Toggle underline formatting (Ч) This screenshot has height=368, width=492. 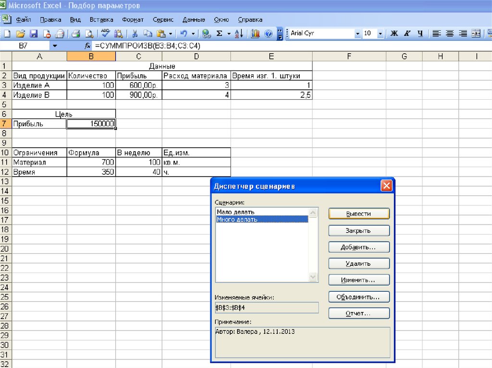(x=420, y=34)
